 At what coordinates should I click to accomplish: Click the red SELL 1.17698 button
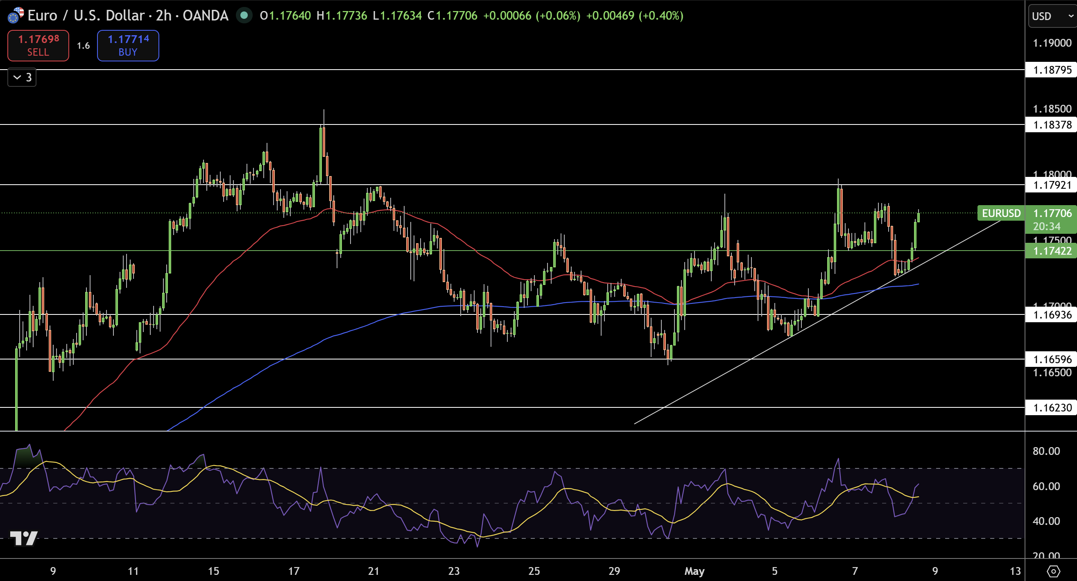coord(38,45)
